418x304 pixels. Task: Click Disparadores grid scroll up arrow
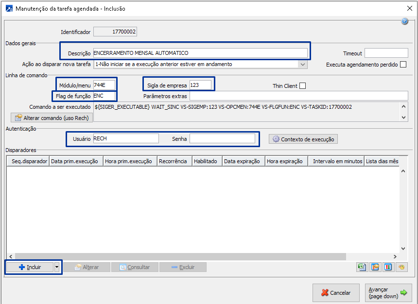pyautogui.click(x=403, y=171)
